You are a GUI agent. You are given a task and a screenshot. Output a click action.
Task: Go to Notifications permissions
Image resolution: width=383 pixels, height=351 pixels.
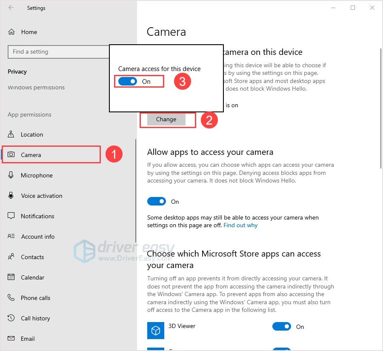tap(37, 216)
